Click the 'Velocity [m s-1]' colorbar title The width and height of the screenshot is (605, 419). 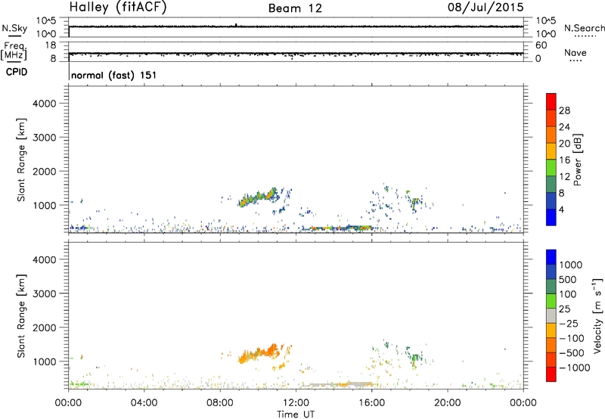597,315
